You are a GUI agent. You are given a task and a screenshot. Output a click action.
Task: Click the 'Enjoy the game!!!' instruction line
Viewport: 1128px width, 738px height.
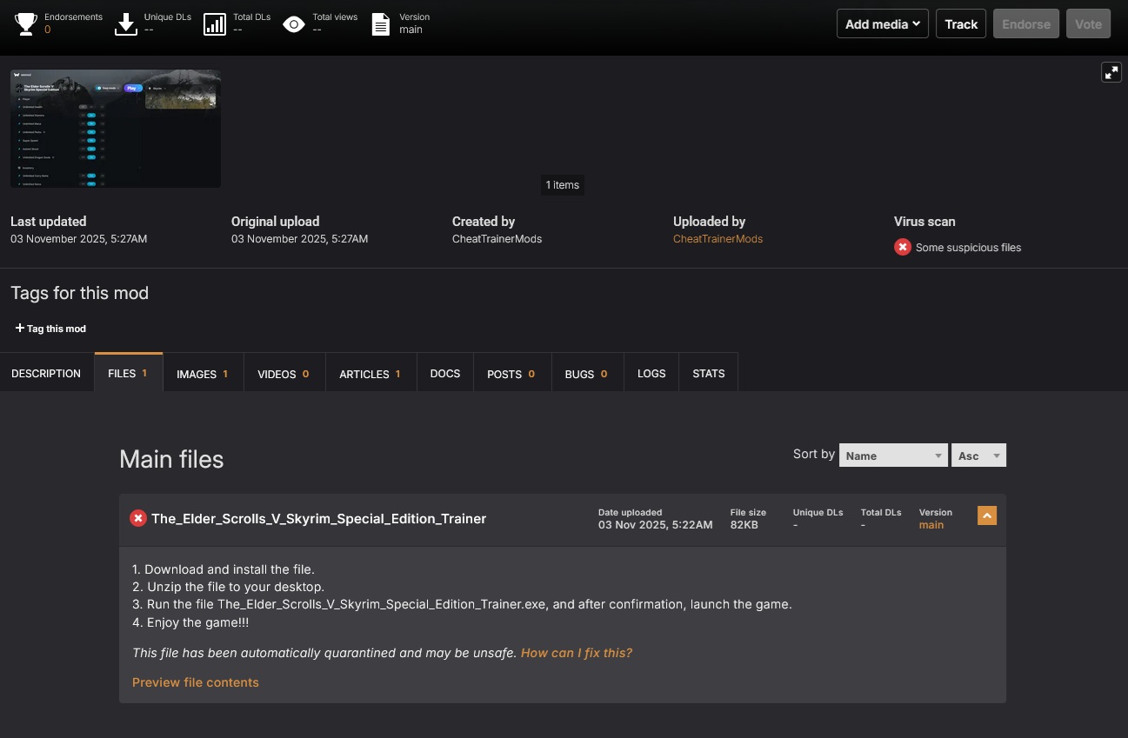[x=191, y=622]
